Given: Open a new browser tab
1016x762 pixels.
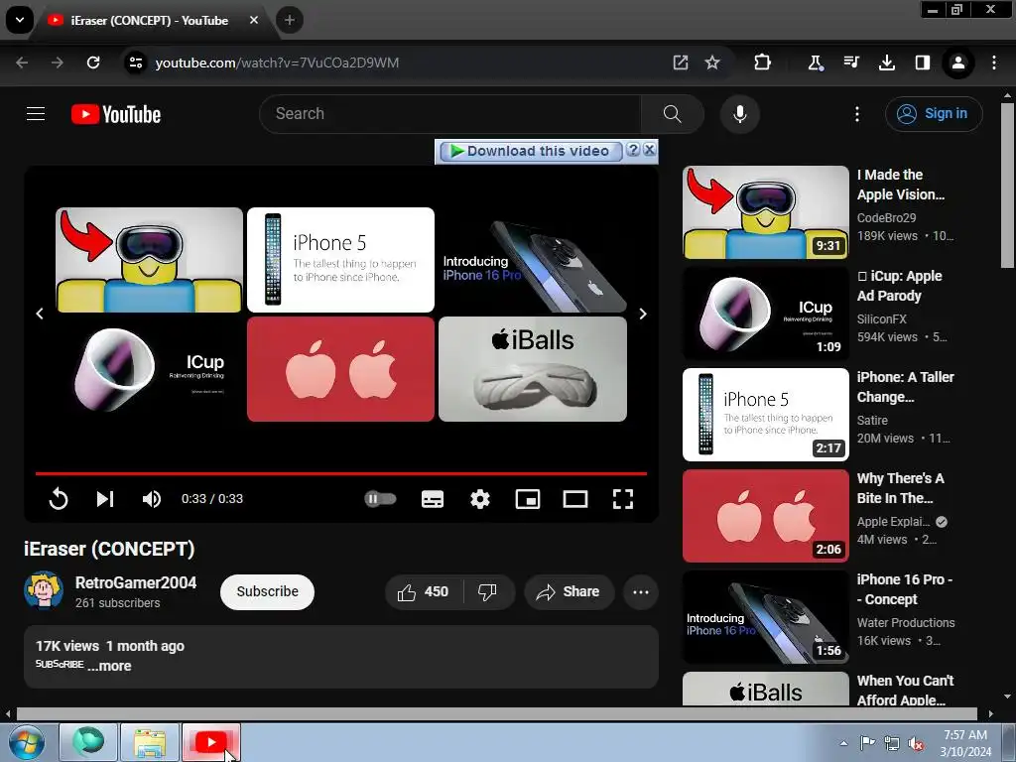Looking at the screenshot, I should [290, 20].
